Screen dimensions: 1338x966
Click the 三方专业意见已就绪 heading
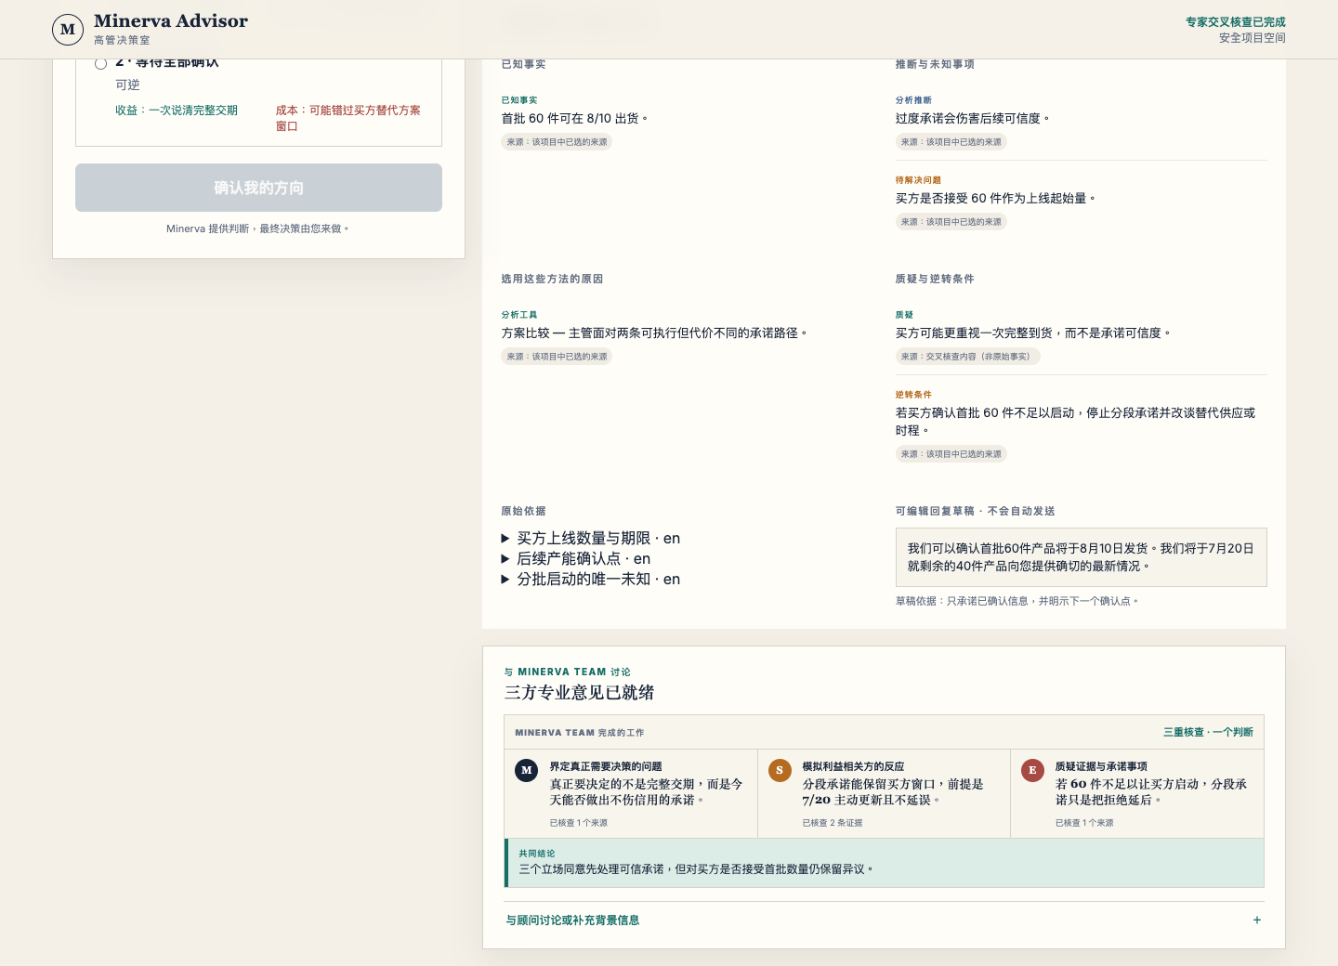580,693
